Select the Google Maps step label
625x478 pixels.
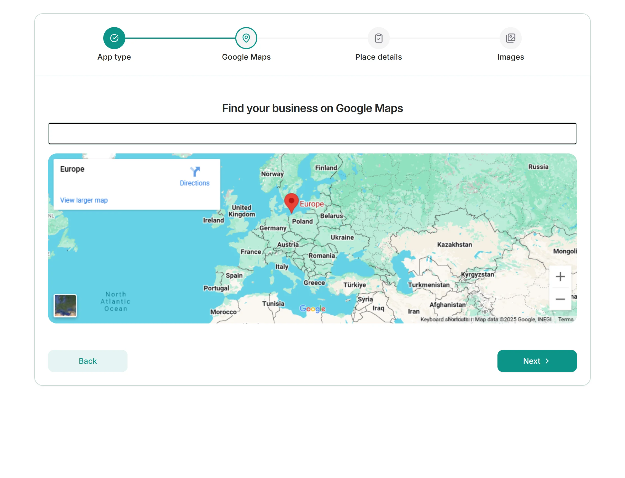tap(246, 57)
